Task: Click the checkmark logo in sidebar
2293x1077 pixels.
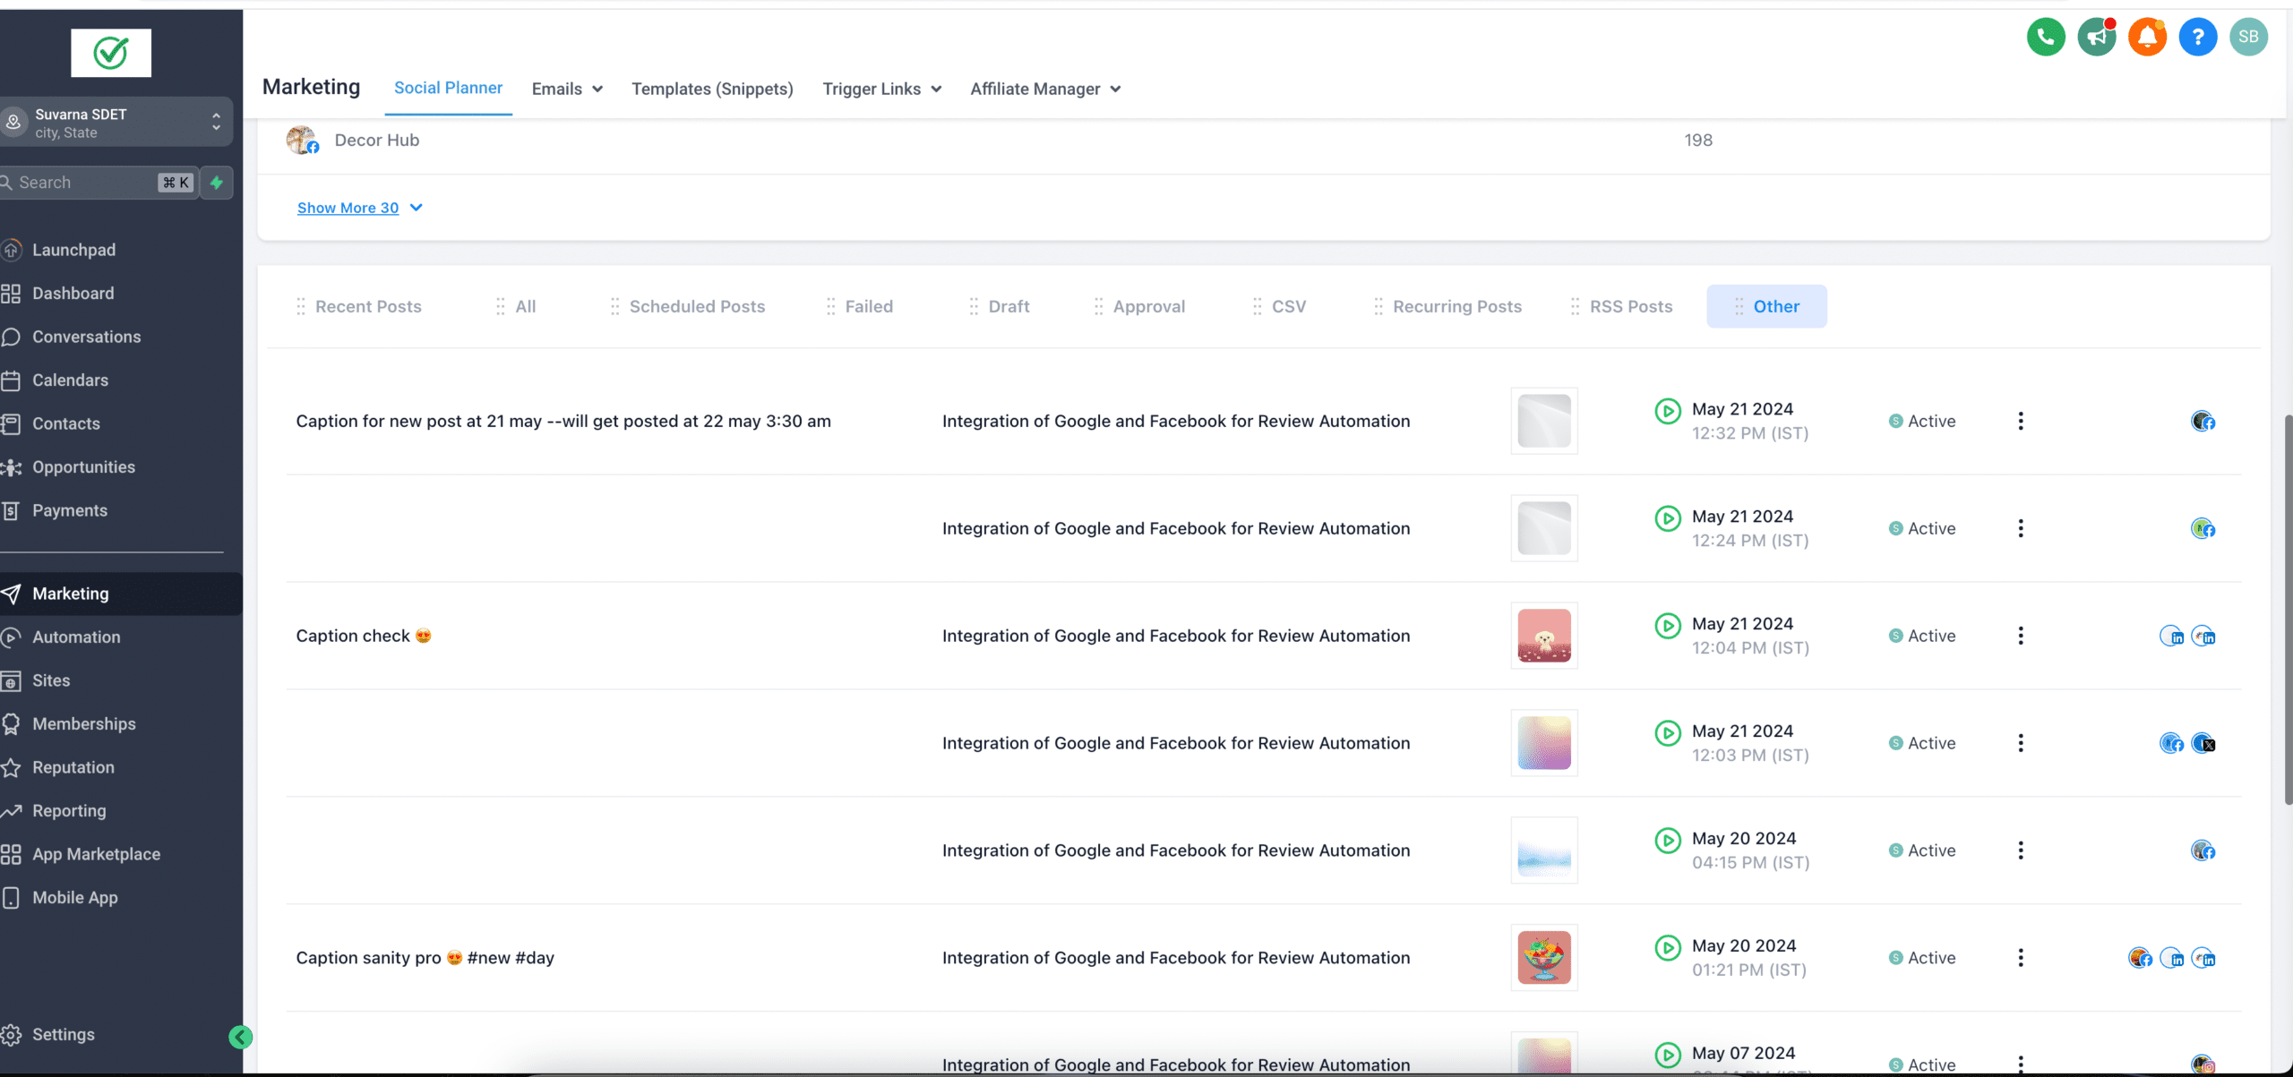Action: click(x=111, y=53)
